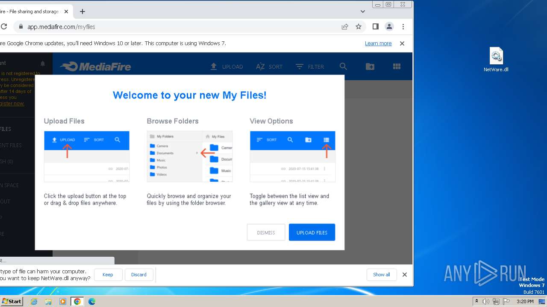Click the A-Z SORT option
This screenshot has height=307, width=547.
[x=269, y=67]
